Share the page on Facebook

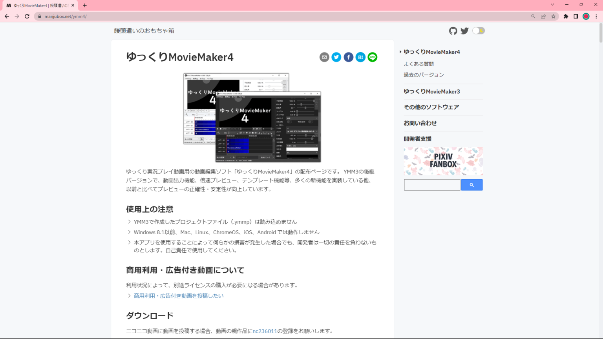(348, 57)
